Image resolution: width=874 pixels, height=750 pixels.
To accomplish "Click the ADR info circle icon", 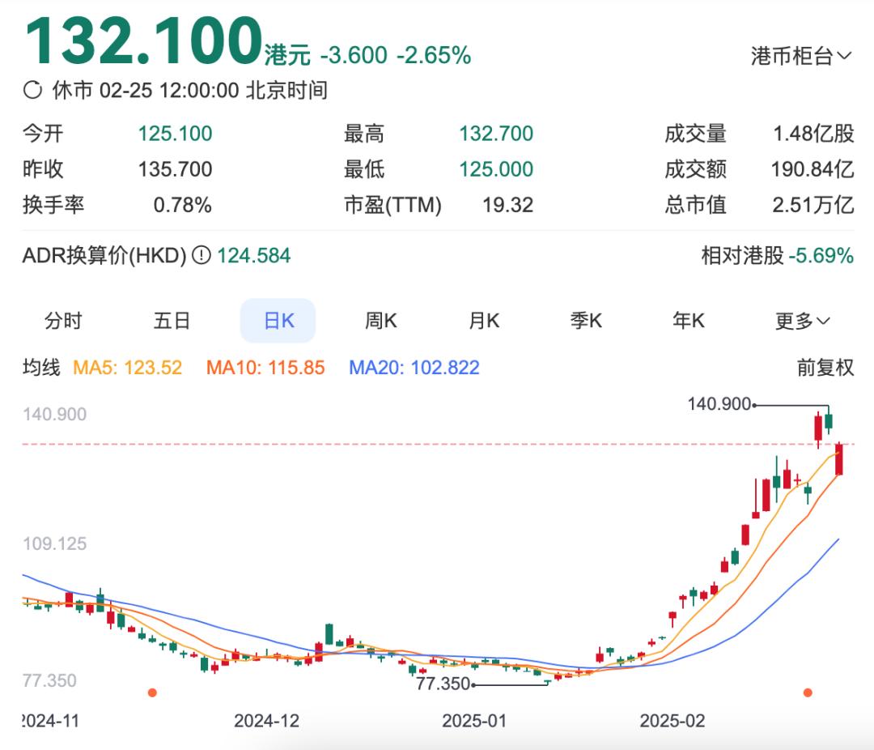I will coord(202,256).
